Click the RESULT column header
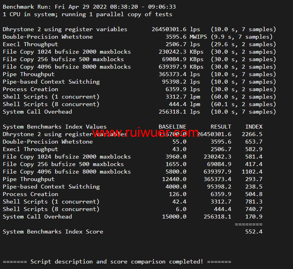The height and width of the screenshot is (269, 293). tap(221, 127)
